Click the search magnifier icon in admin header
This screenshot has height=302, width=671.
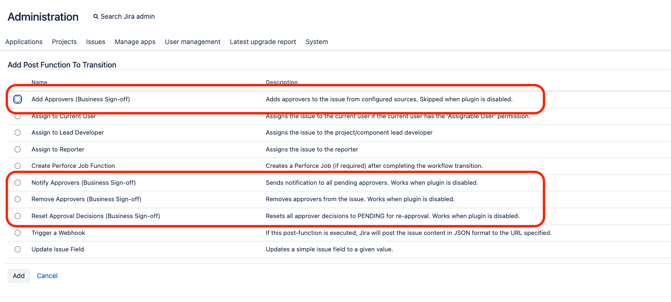[95, 16]
